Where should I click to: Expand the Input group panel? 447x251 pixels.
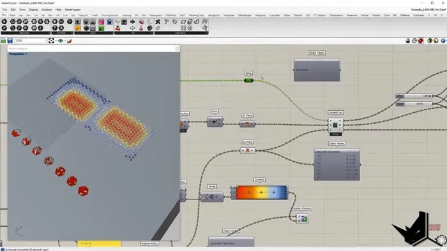pyautogui.click(x=94, y=33)
